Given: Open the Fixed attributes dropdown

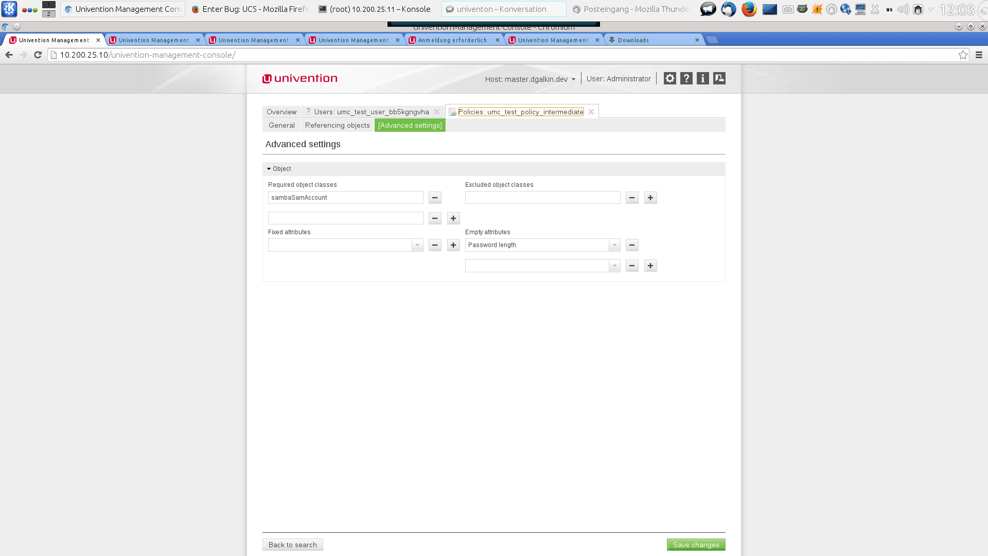Looking at the screenshot, I should (x=417, y=245).
